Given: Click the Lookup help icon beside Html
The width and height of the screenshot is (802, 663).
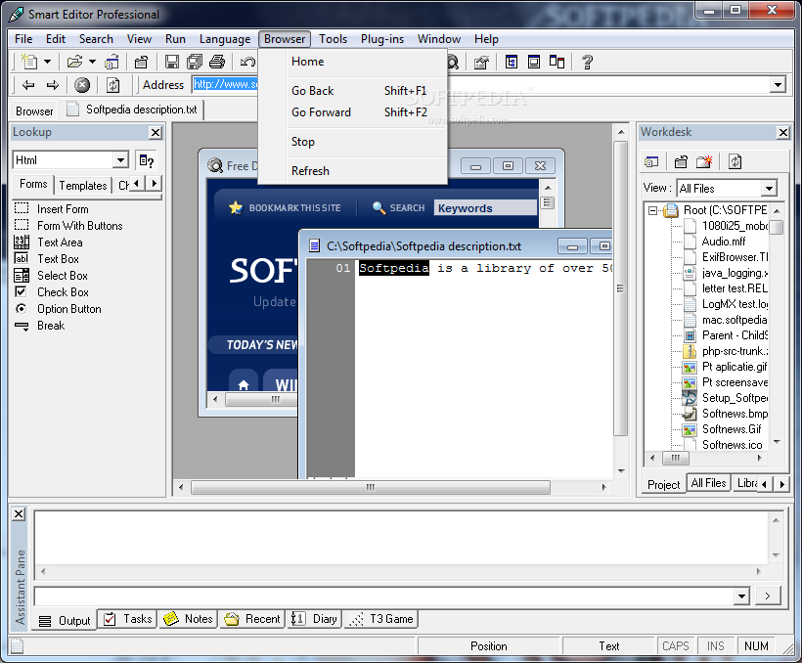Looking at the screenshot, I should pyautogui.click(x=147, y=160).
